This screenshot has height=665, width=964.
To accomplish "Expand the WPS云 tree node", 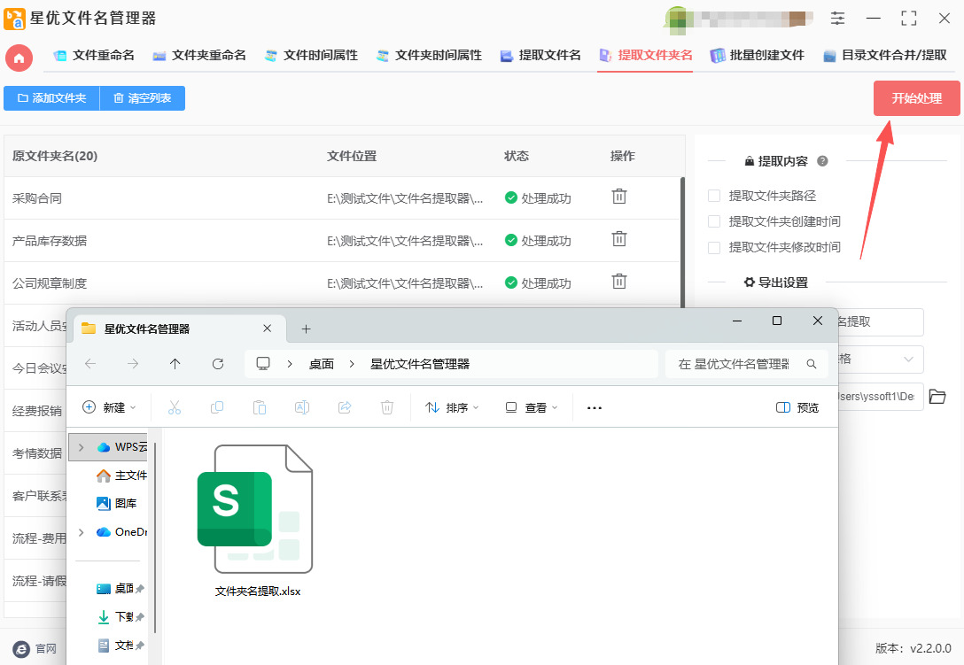I will point(82,447).
